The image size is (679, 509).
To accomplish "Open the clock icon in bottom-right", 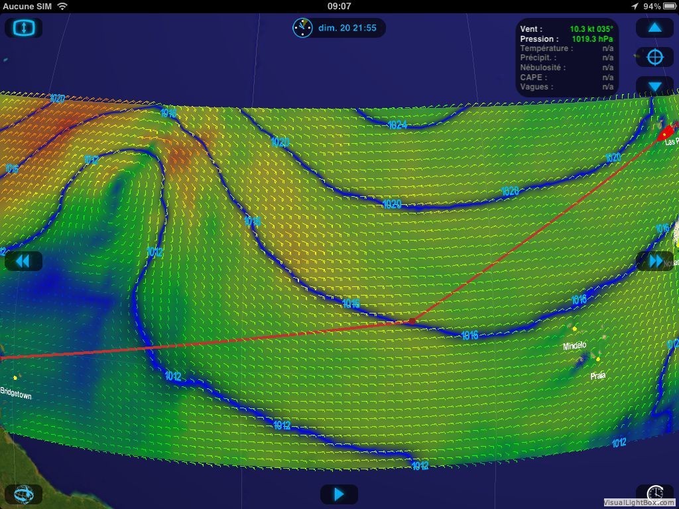I will point(654,494).
